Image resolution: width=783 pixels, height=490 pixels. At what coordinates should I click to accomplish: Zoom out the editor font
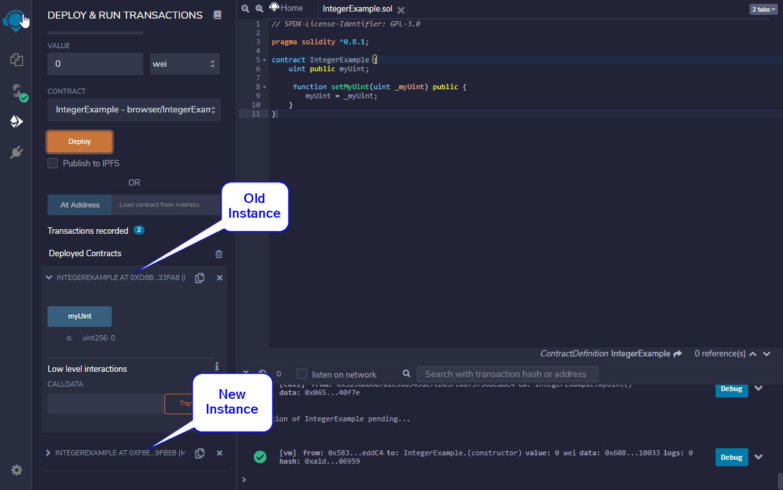tap(245, 8)
